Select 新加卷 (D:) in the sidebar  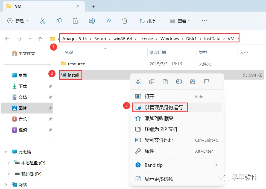point(28,174)
